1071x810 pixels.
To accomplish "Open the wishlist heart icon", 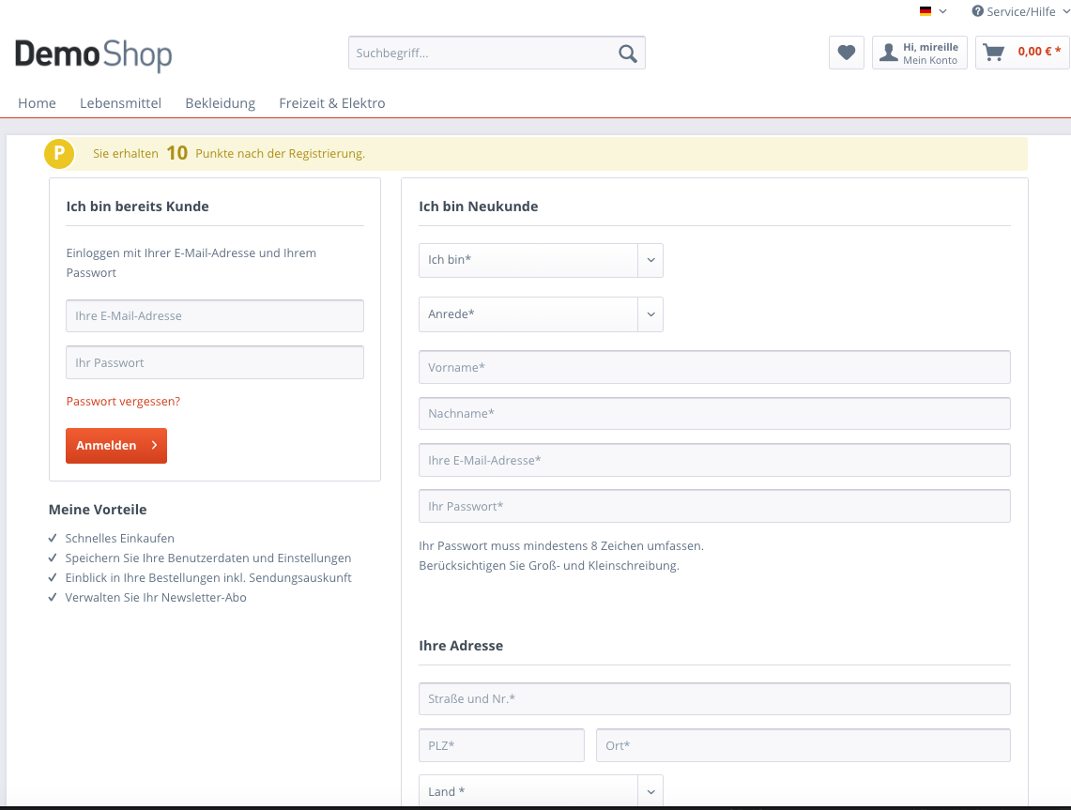I will point(847,53).
